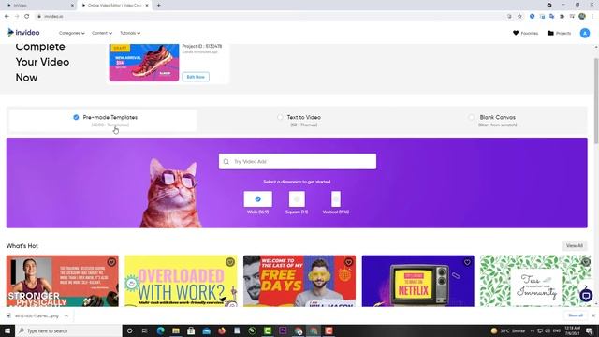The width and height of the screenshot is (599, 337).
Task: Open the Projects folder link
Action: click(x=559, y=34)
